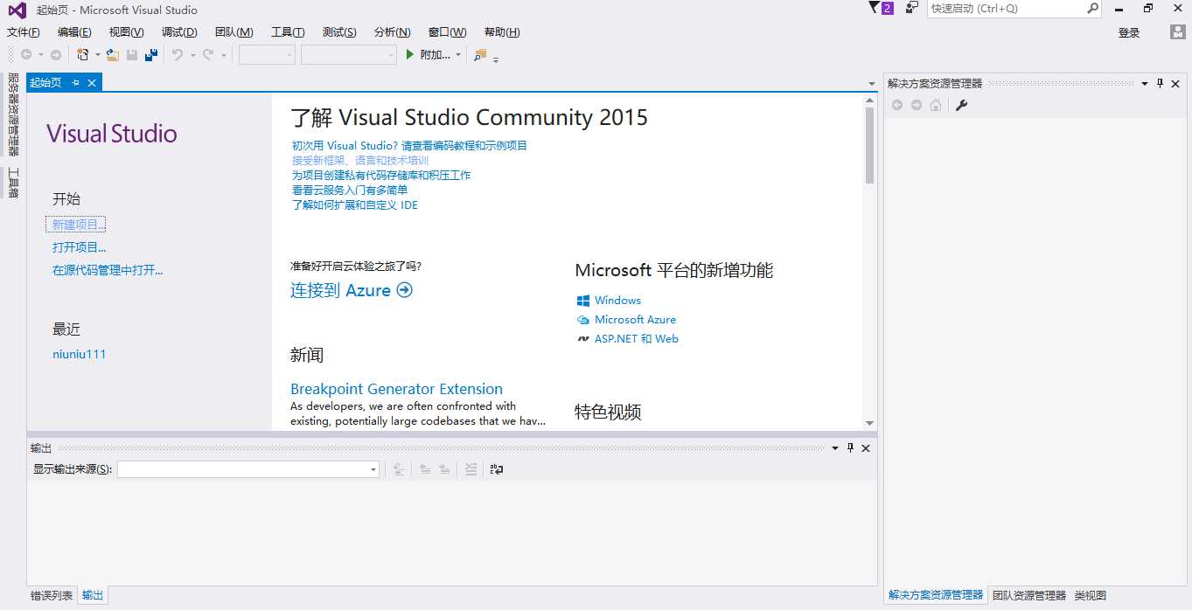This screenshot has width=1192, height=610.
Task: Click the Navigate Forward toolbar icon
Action: click(x=56, y=55)
